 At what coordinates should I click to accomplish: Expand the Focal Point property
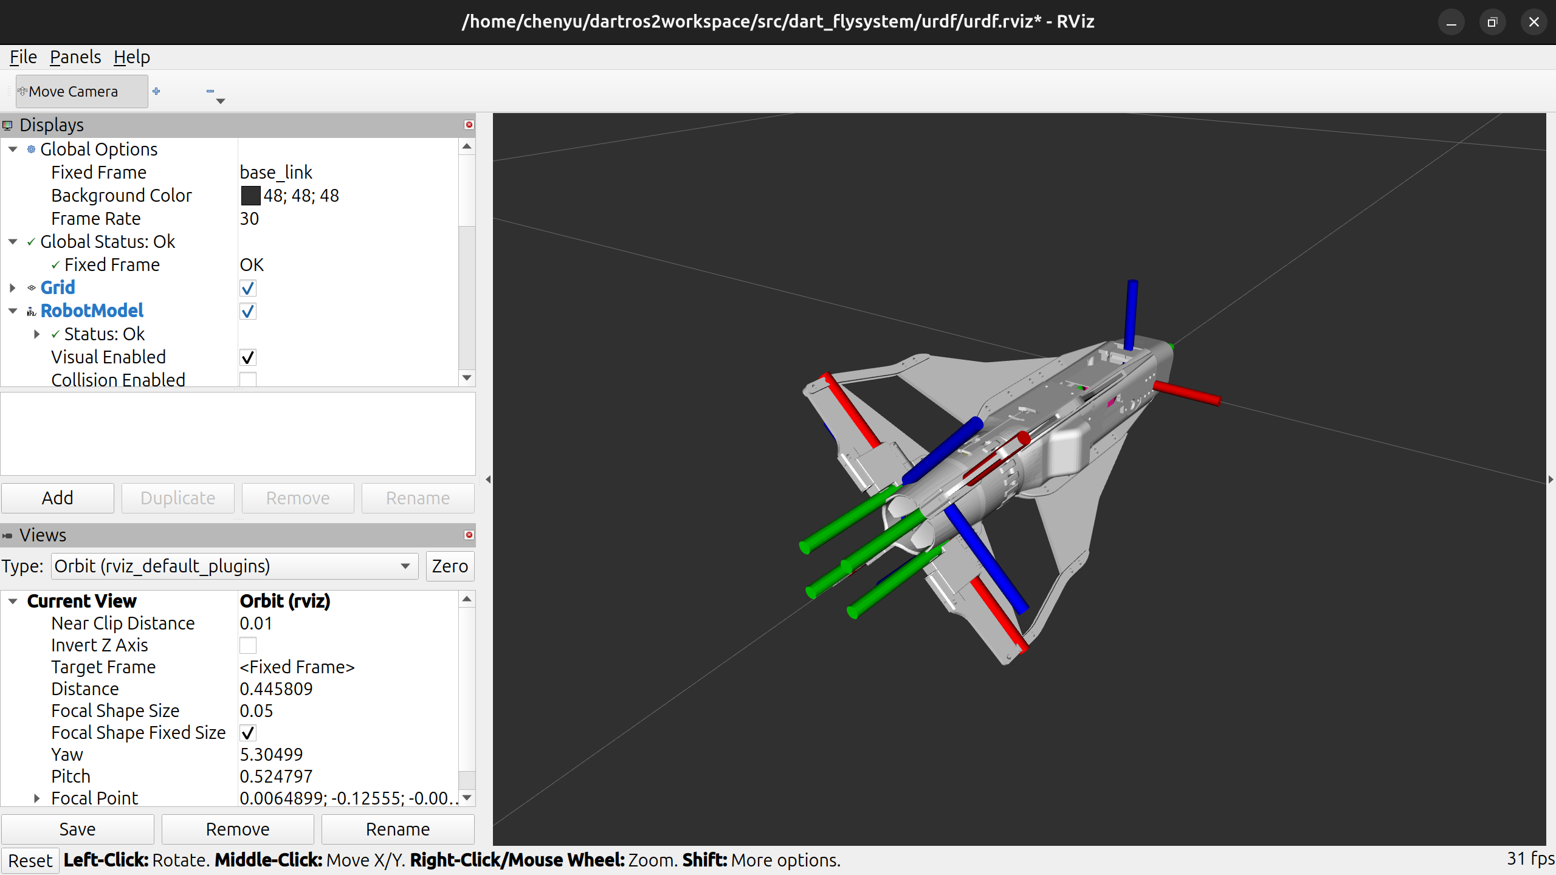(36, 798)
